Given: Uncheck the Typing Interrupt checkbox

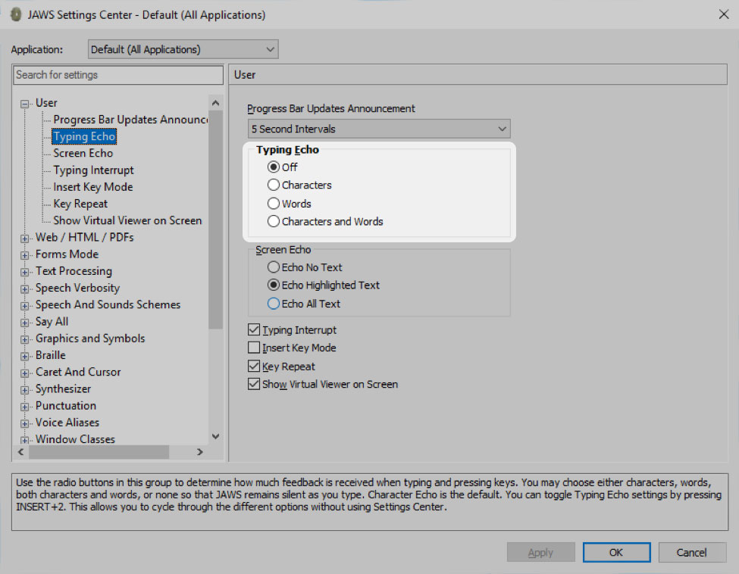Looking at the screenshot, I should (254, 330).
